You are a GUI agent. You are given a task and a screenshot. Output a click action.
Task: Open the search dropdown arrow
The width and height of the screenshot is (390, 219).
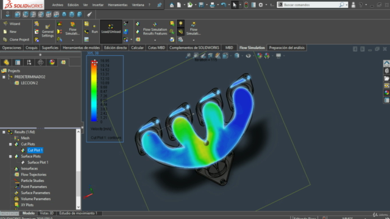[347, 5]
